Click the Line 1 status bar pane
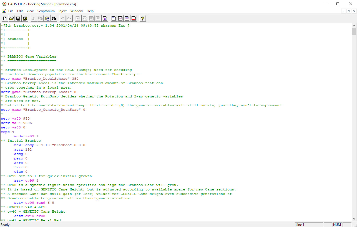Image resolution: width=357 pixels, height=227 pixels. (x=309, y=225)
